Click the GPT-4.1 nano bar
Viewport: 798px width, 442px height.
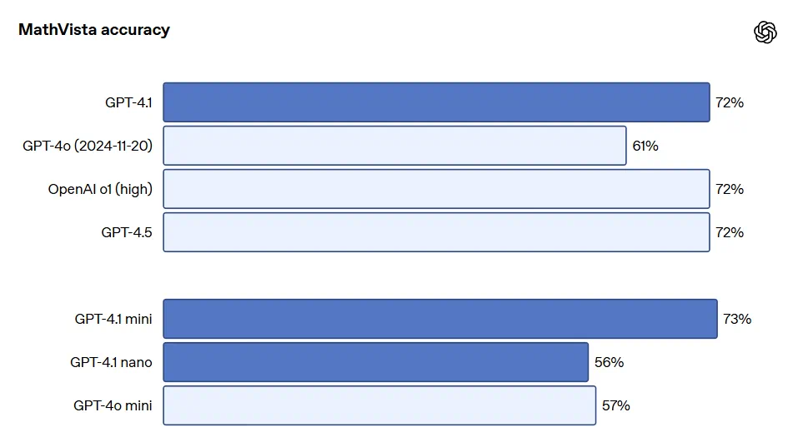coord(375,362)
